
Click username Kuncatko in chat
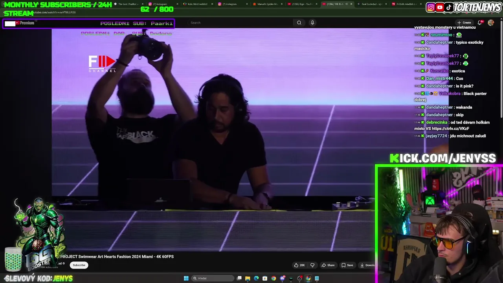coord(439,71)
